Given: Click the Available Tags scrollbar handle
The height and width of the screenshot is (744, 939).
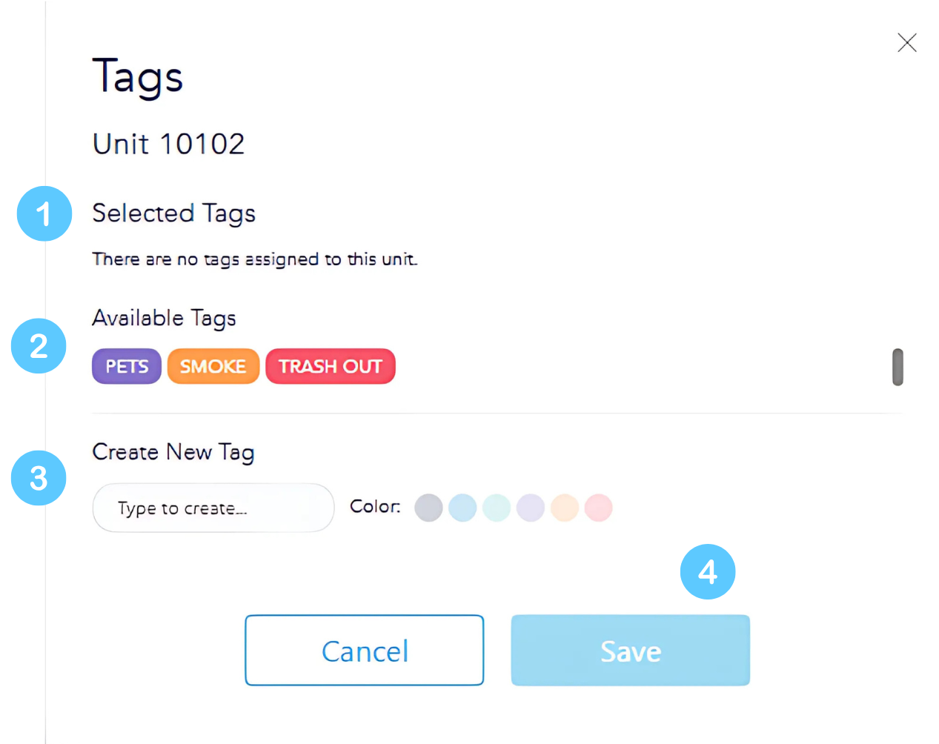Looking at the screenshot, I should tap(897, 367).
